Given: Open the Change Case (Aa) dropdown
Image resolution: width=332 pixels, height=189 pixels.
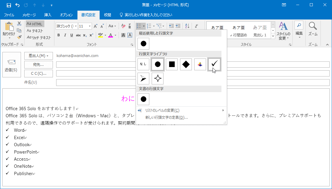Looking at the screenshot, I should pos(112,26).
